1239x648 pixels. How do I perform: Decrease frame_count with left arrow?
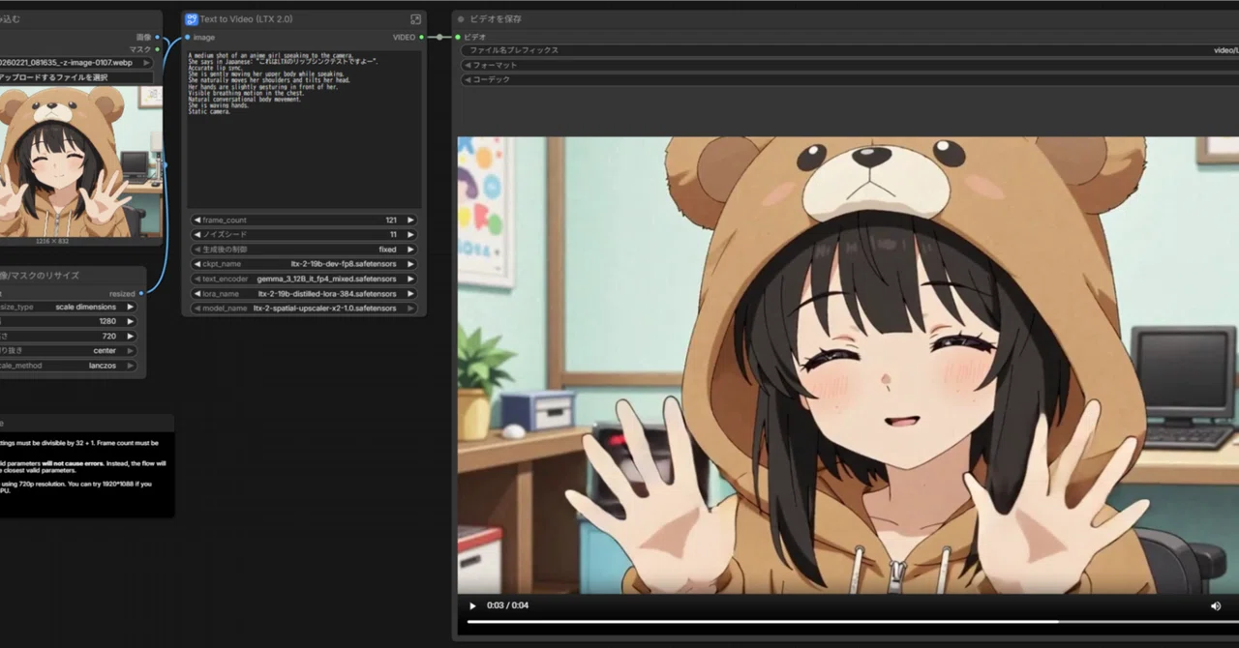pyautogui.click(x=196, y=221)
